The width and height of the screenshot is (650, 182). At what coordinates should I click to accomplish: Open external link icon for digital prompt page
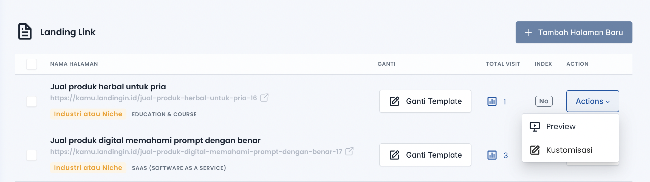pos(349,151)
